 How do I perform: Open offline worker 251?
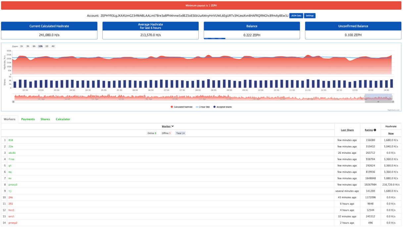11,204
